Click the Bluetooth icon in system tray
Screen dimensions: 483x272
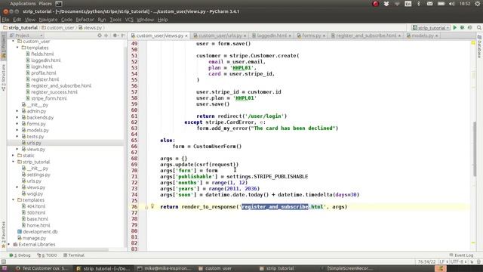418,4
